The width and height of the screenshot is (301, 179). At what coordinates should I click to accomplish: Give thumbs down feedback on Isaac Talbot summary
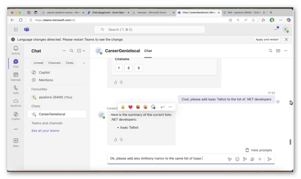(x=121, y=140)
